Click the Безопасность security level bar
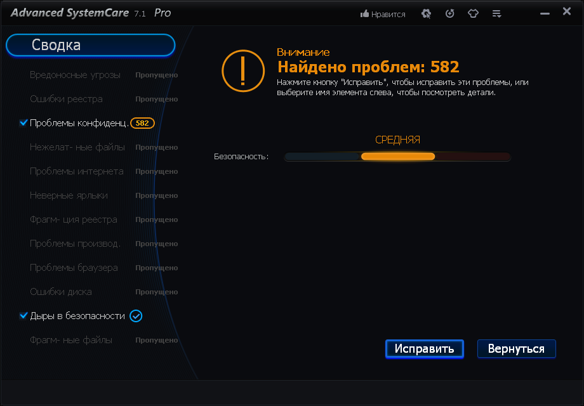Screen dimensions: 584x406 coord(397,156)
